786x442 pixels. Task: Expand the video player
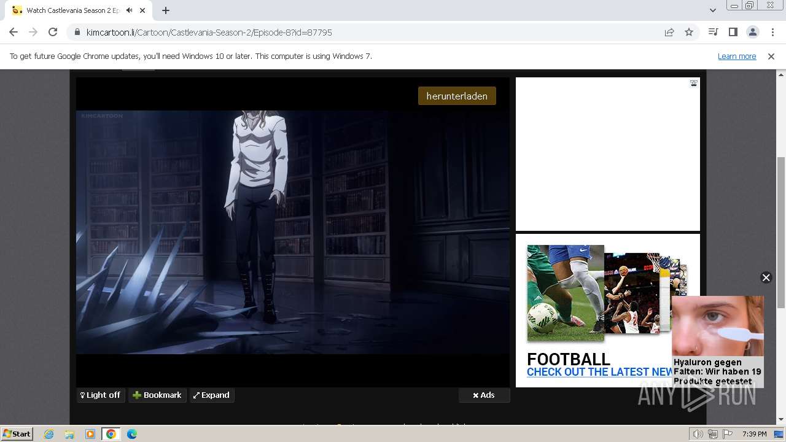pos(211,395)
